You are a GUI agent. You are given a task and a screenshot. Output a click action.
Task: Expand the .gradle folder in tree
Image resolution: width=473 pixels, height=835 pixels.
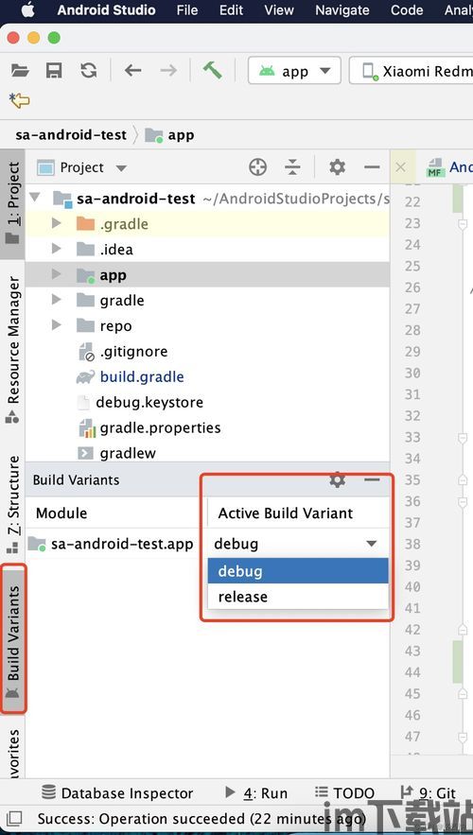coord(57,224)
